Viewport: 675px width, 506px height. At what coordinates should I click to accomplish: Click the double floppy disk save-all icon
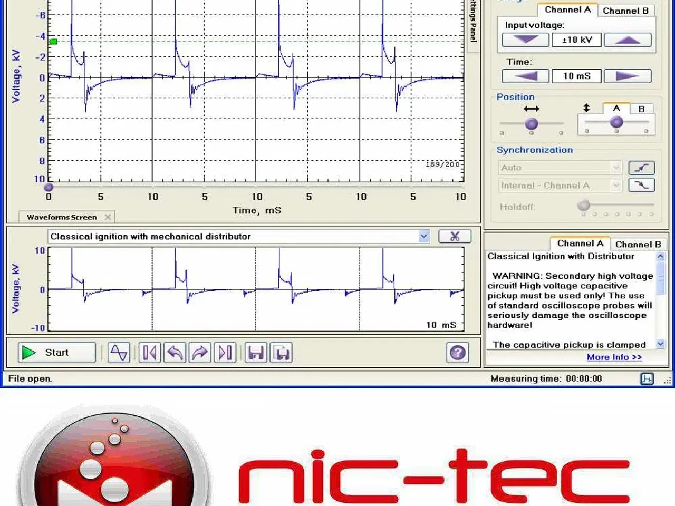point(282,353)
